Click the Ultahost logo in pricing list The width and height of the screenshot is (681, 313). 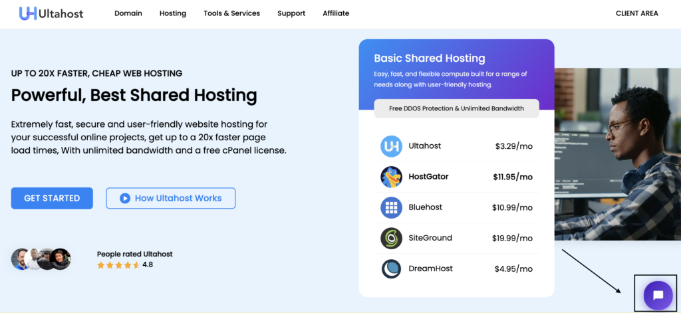[391, 146]
